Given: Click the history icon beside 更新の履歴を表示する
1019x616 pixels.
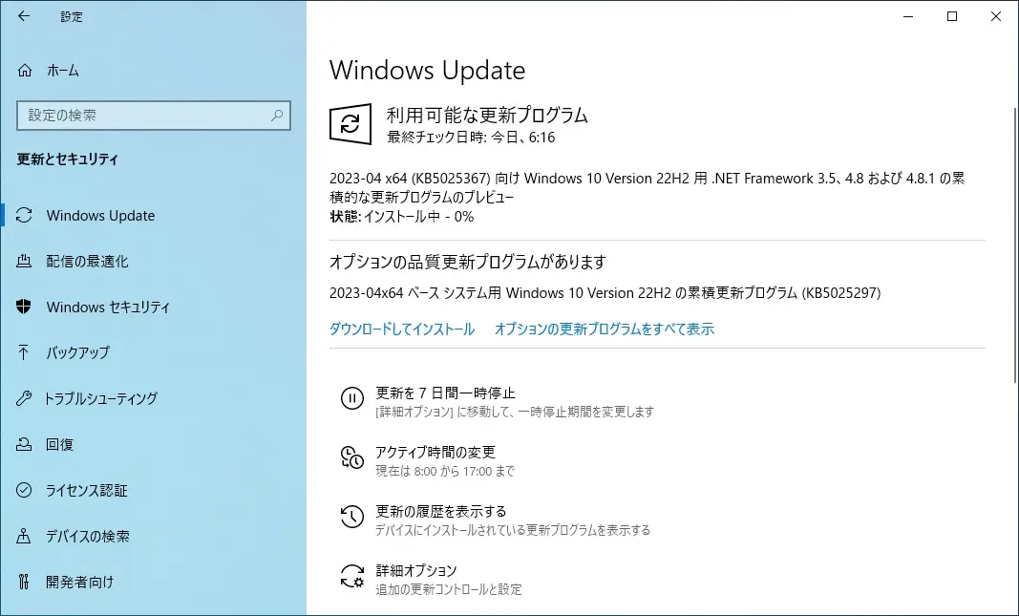Looking at the screenshot, I should click(351, 517).
